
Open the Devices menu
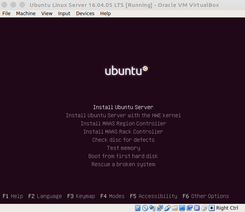(85, 14)
